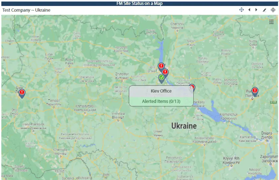279x180 pixels.
Task: Click the Sumy city label
Action: [253, 43]
